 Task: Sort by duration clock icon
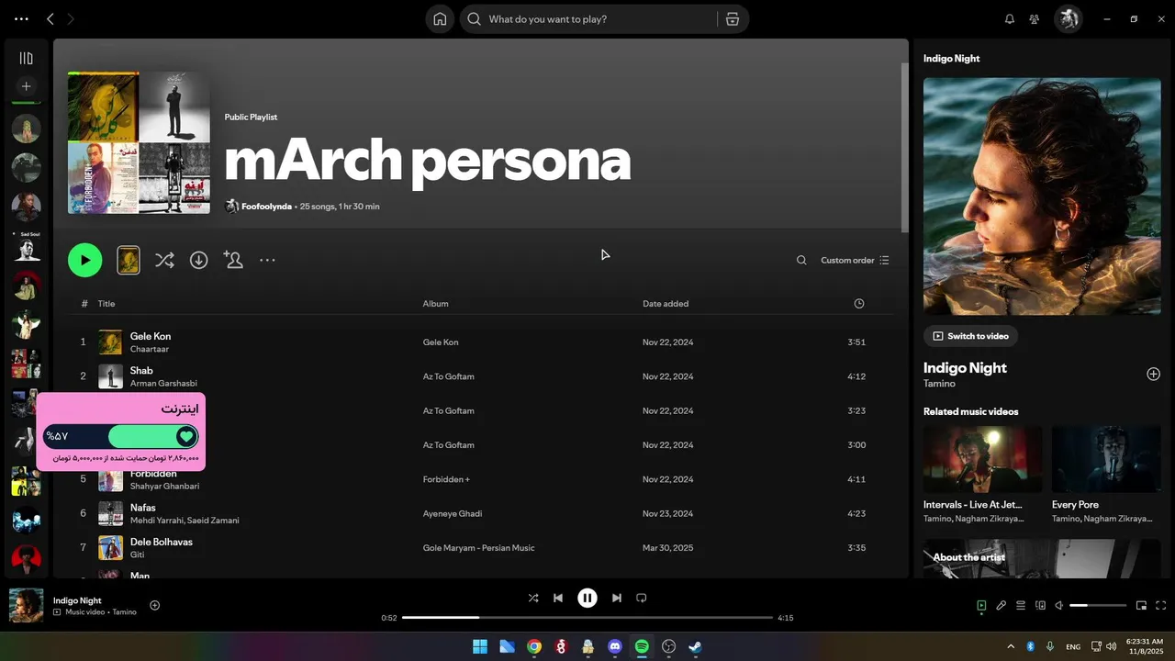click(859, 304)
